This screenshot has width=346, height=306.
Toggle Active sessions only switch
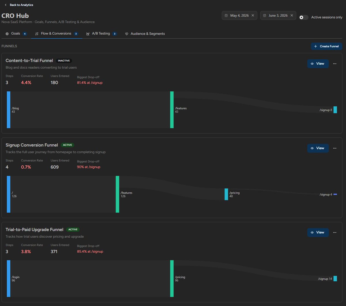pos(304,17)
